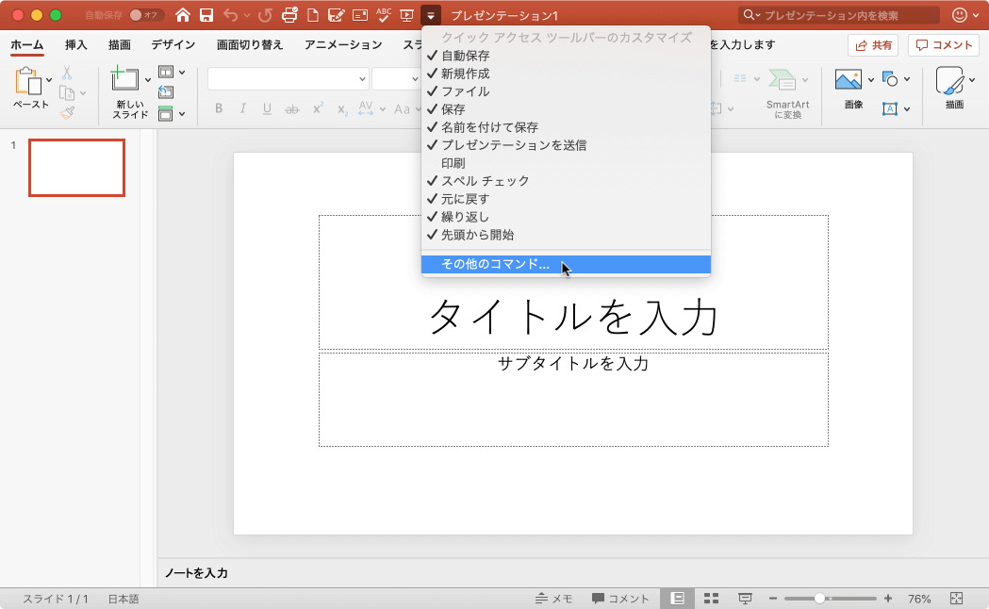The width and height of the screenshot is (989, 609).
Task: Click the コメント button in ribbon header
Action: pos(943,44)
